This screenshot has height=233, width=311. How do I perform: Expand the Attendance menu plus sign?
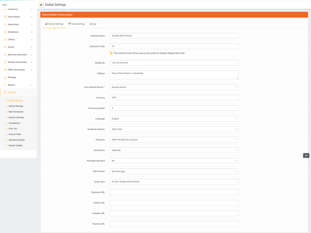(32, 32)
